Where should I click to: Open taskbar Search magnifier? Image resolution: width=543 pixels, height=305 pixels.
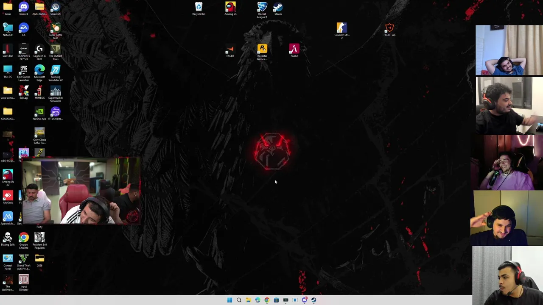pos(239,300)
